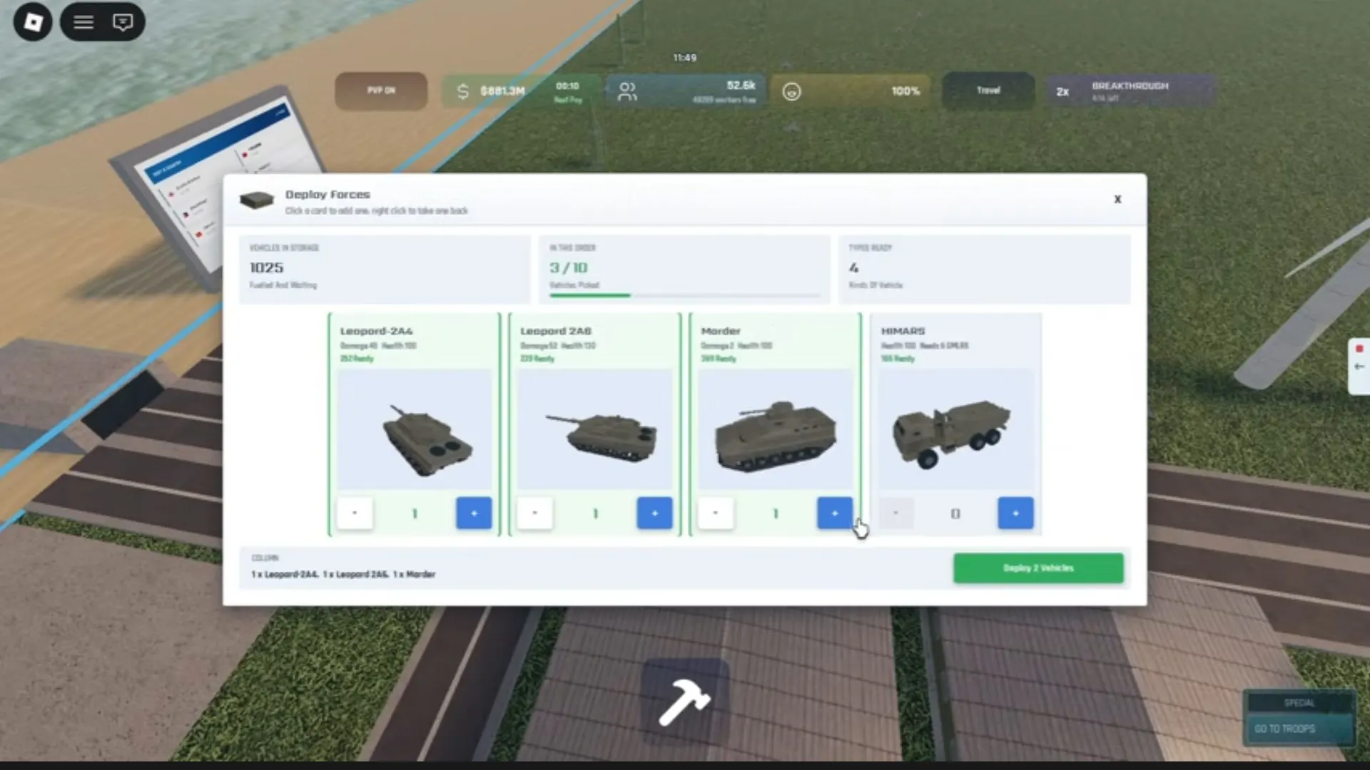Remove one Leopard-2A4 with minus button
Image resolution: width=1370 pixels, height=770 pixels.
(x=355, y=513)
